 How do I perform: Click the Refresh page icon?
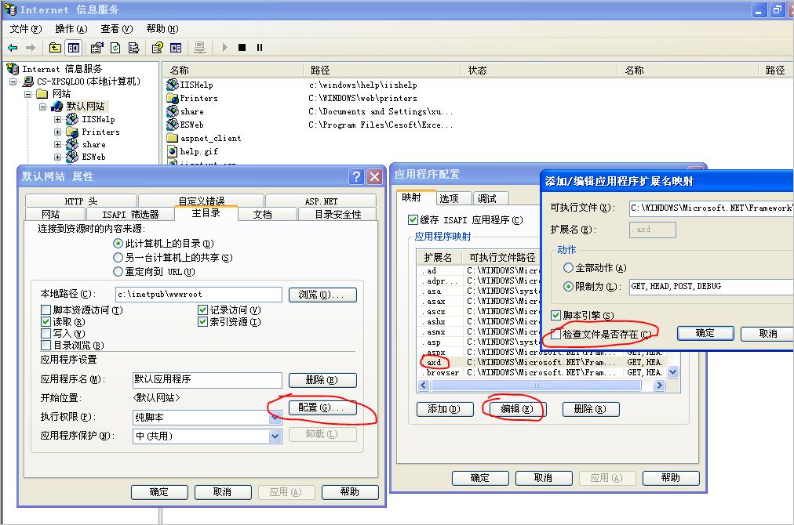click(115, 47)
